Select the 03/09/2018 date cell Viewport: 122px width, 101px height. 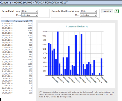click(x=7, y=28)
